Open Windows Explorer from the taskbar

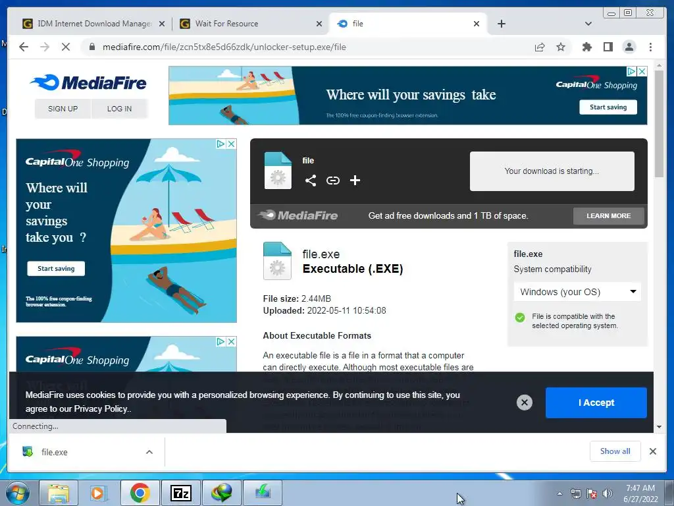click(59, 493)
